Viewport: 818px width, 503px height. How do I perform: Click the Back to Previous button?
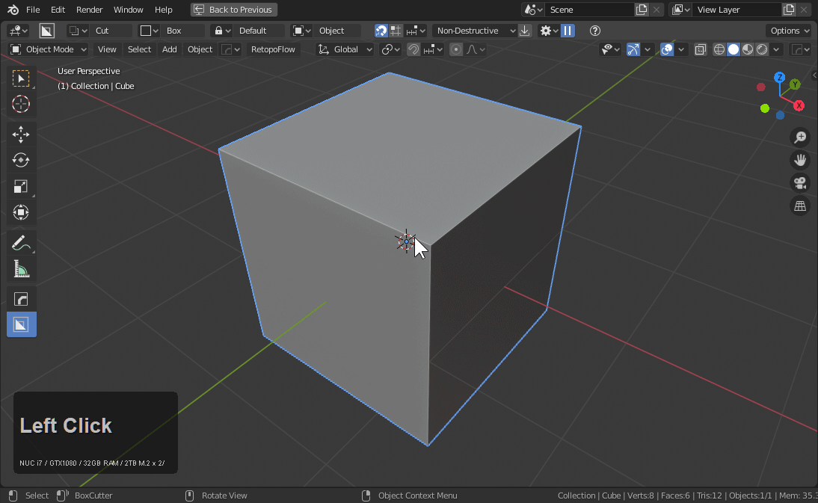coord(233,10)
